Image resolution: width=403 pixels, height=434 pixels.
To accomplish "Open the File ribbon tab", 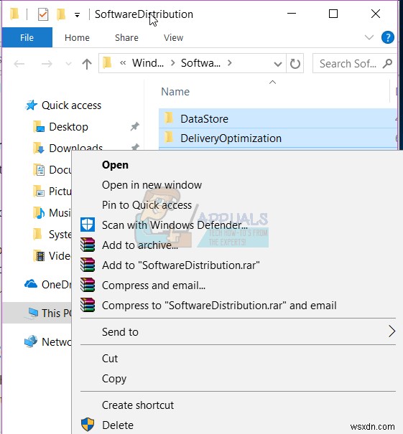I will pyautogui.click(x=27, y=37).
